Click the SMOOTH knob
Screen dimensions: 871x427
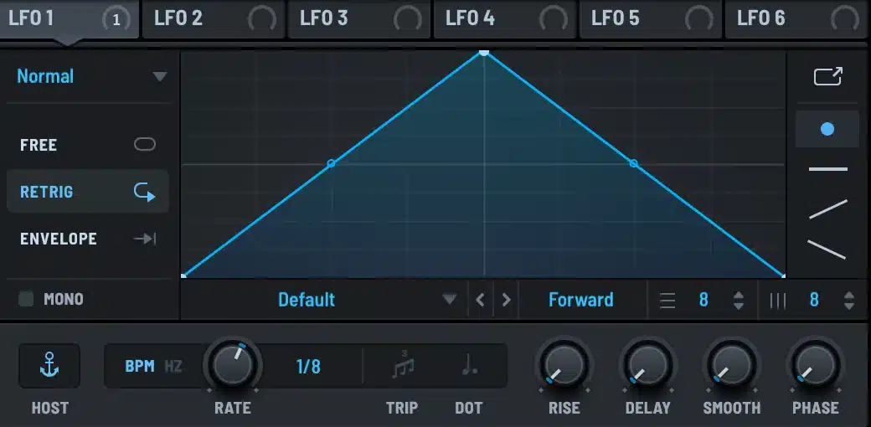pos(732,365)
